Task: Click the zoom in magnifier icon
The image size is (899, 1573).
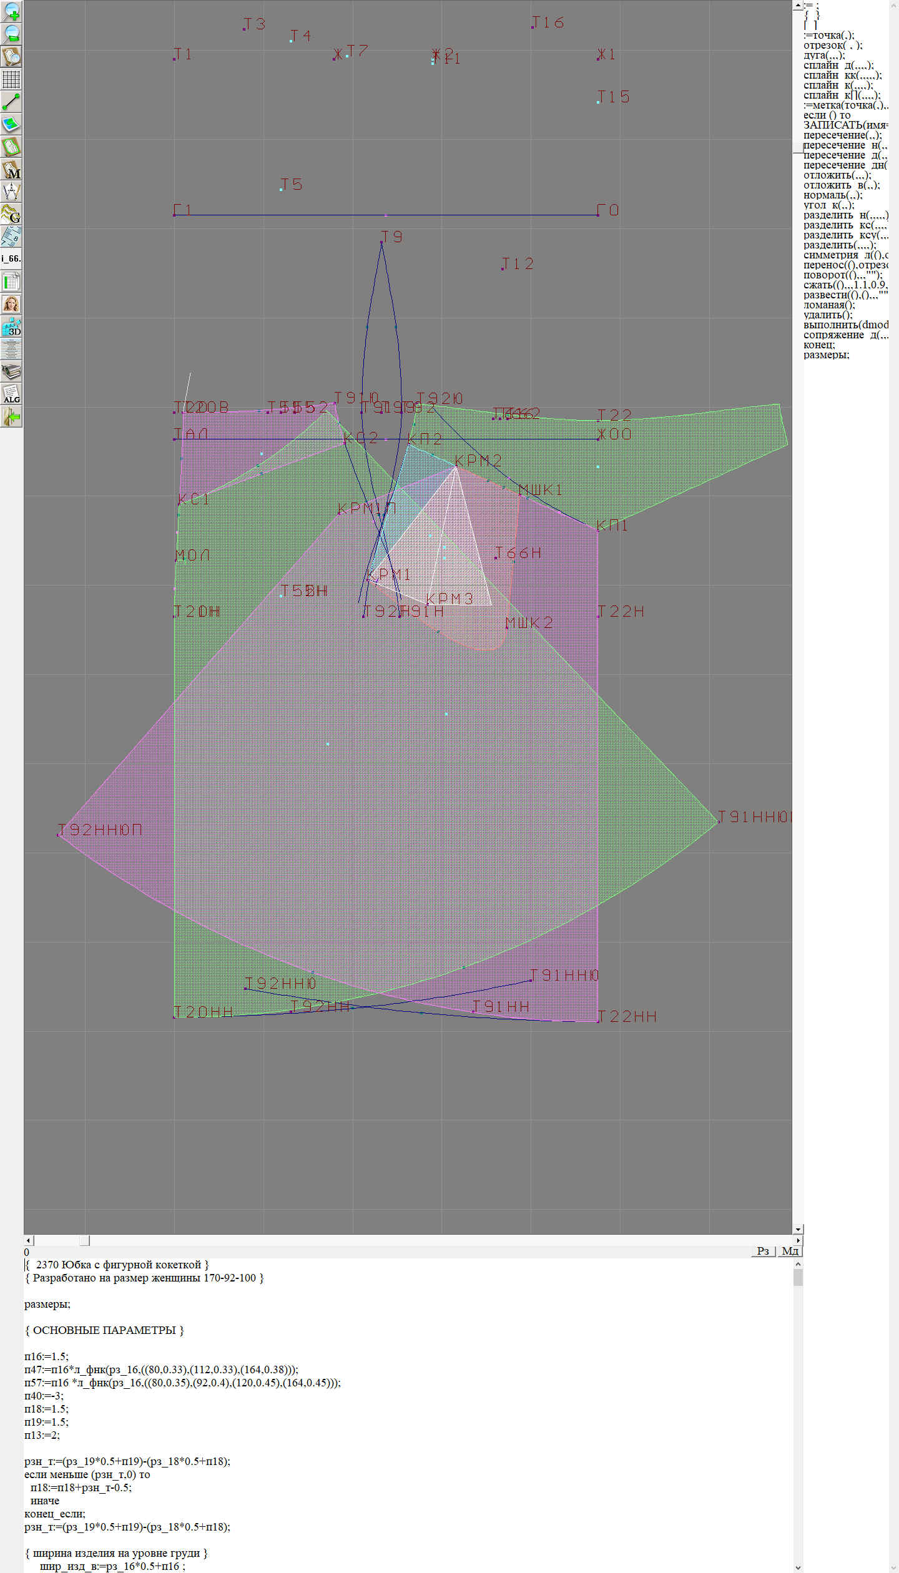Action: 11,11
